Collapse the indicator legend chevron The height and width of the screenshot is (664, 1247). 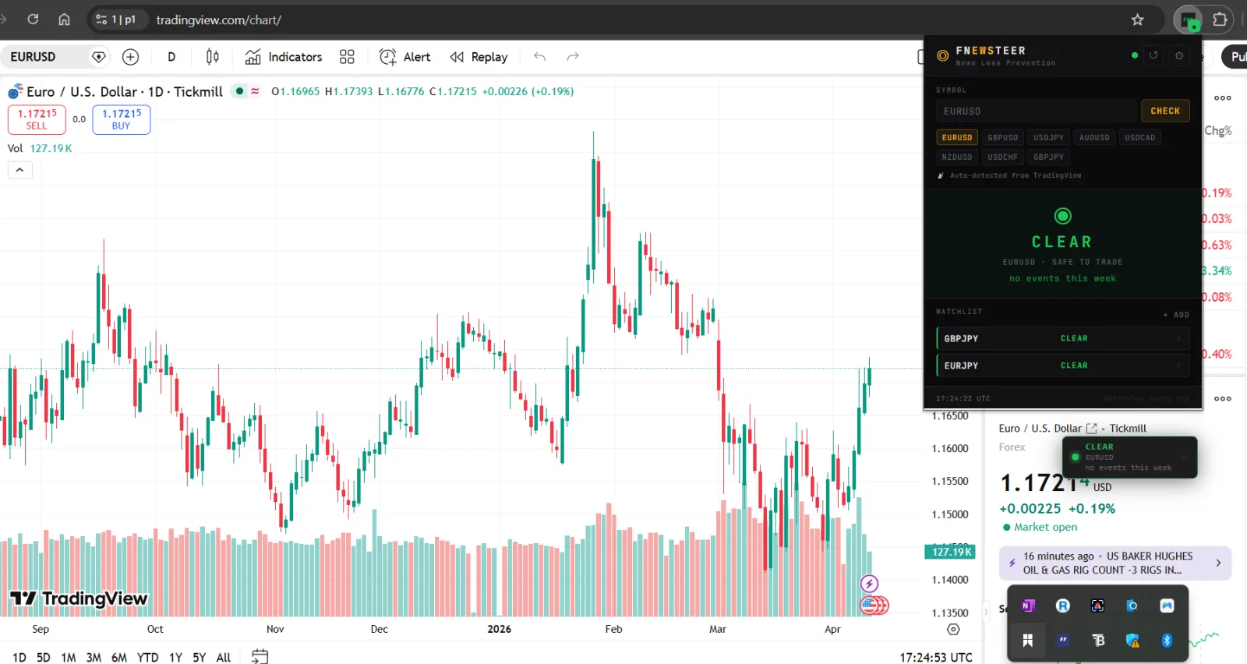[x=20, y=170]
